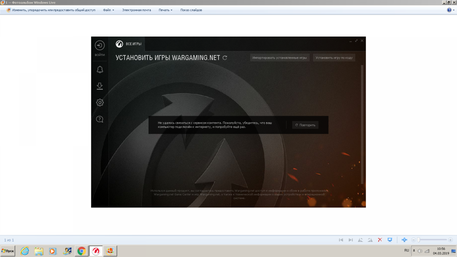The height and width of the screenshot is (257, 457).
Task: Click the Photo Gallery taskbar icon
Action: coord(110,251)
